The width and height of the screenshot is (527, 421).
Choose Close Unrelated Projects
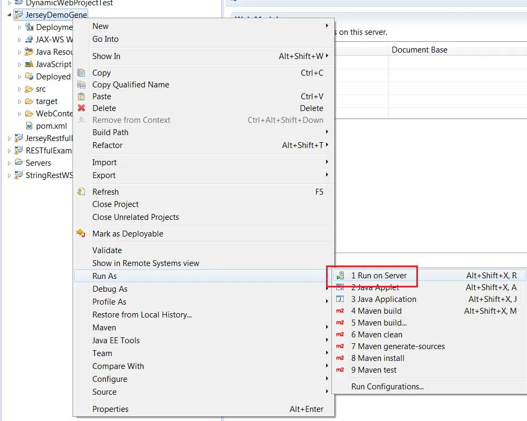pos(204,217)
